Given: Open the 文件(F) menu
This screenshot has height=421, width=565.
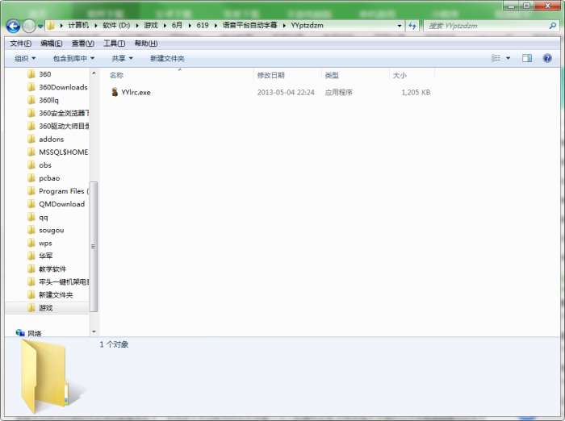Looking at the screenshot, I should coord(20,44).
